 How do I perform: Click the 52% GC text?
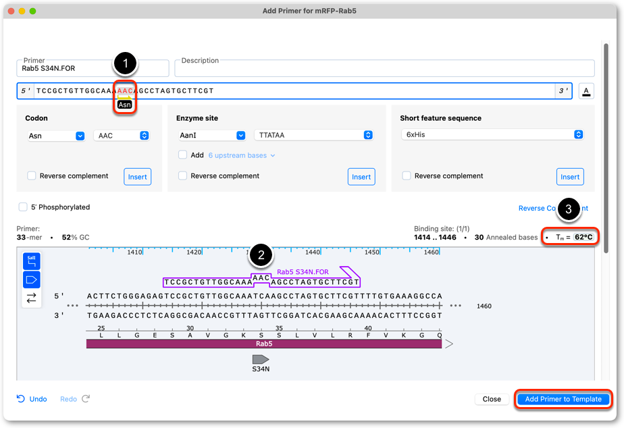76,237
